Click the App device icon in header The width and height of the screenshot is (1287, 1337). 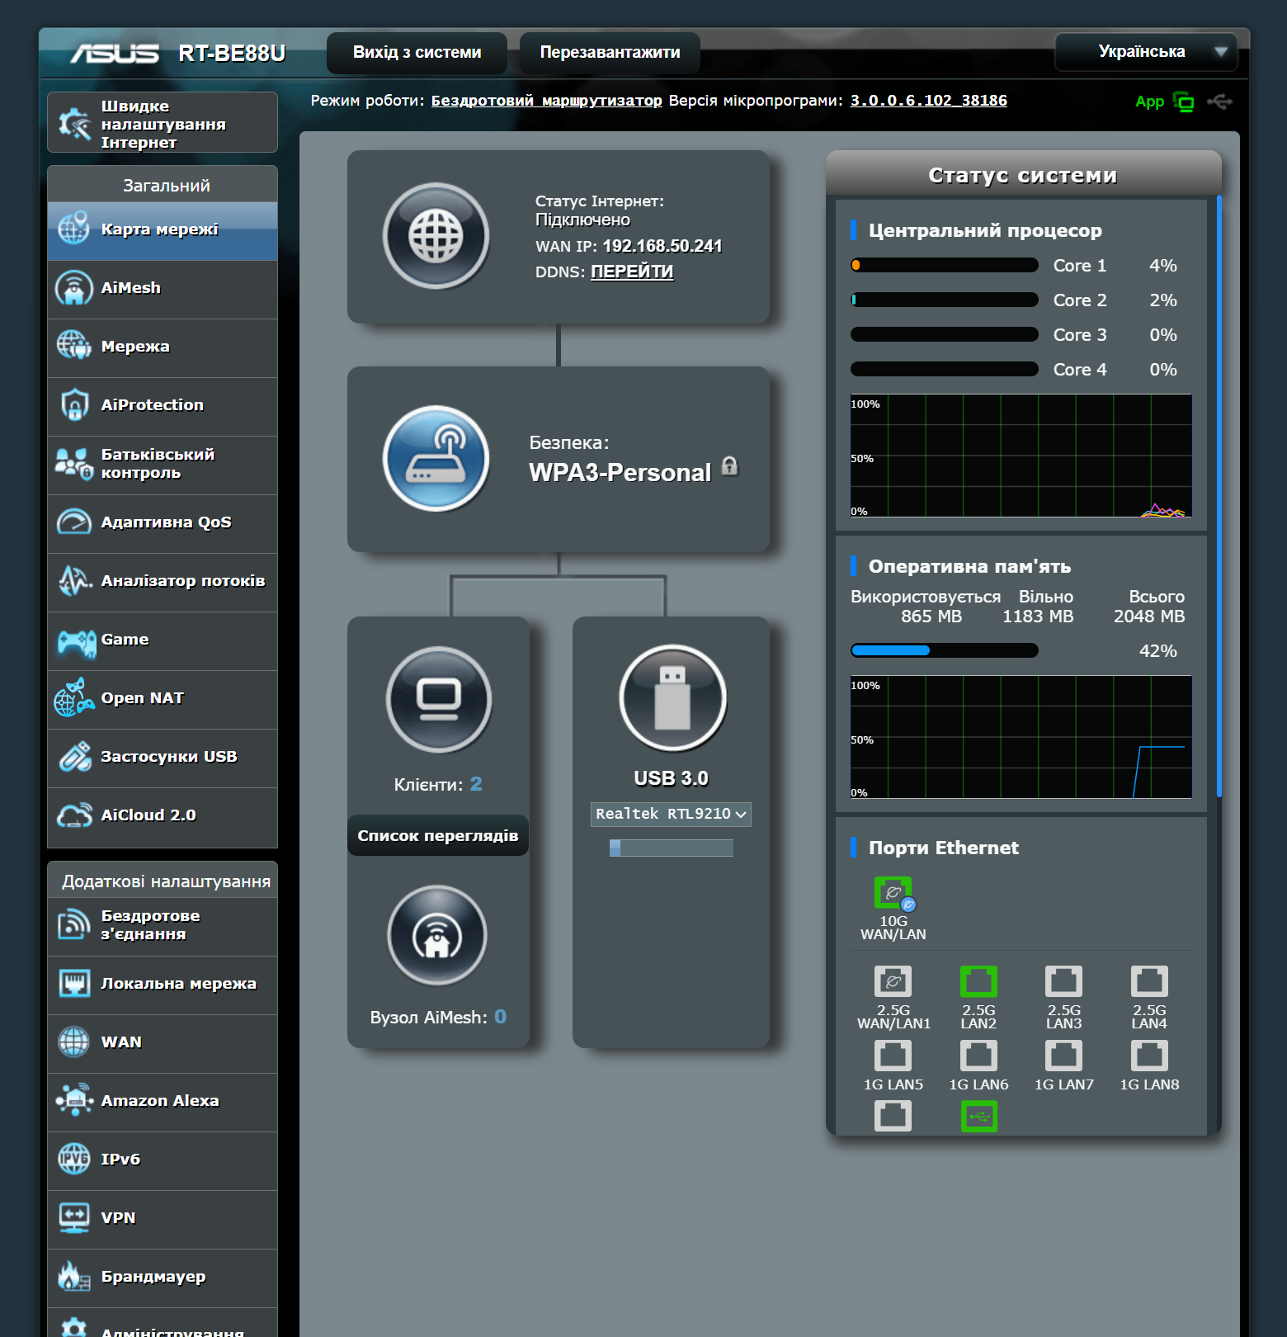coord(1184,102)
